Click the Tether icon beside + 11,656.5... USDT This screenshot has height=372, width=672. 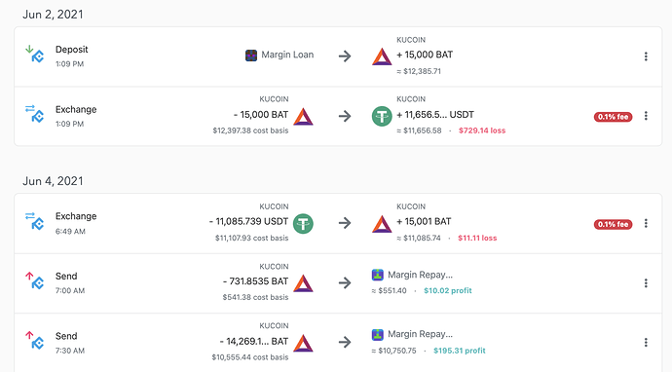tap(382, 116)
